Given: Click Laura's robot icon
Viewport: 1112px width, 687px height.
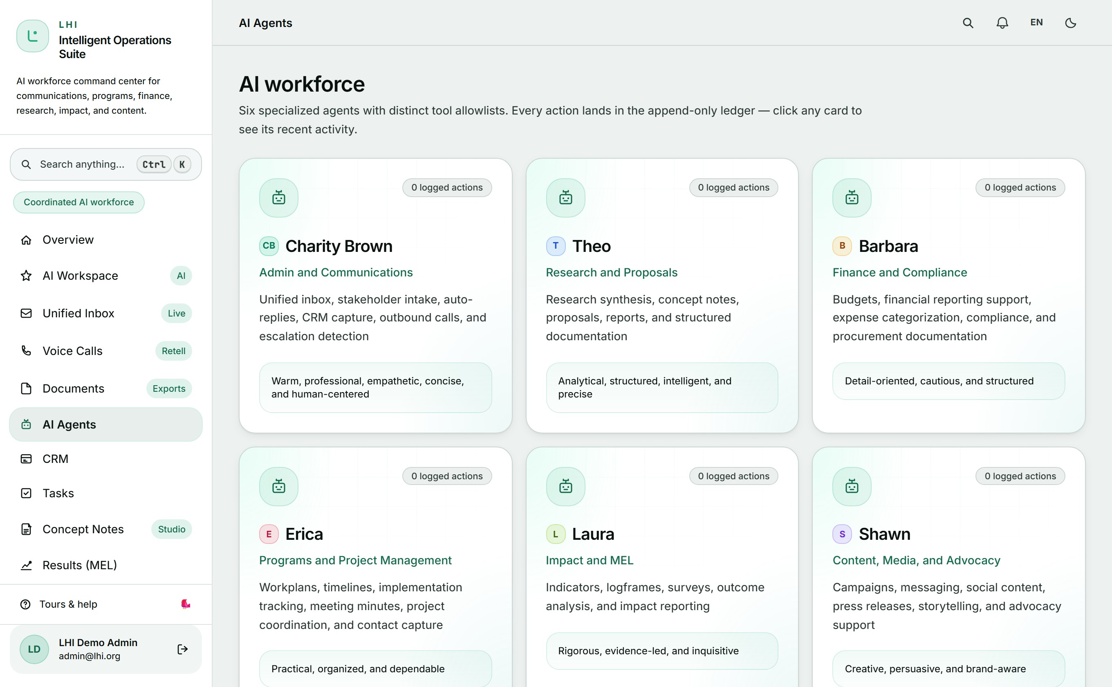Looking at the screenshot, I should (x=565, y=487).
